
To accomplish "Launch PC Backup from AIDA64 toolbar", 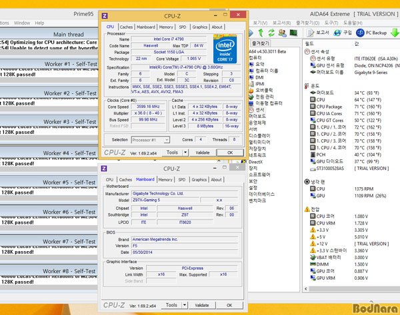I will pyautogui.click(x=371, y=33).
